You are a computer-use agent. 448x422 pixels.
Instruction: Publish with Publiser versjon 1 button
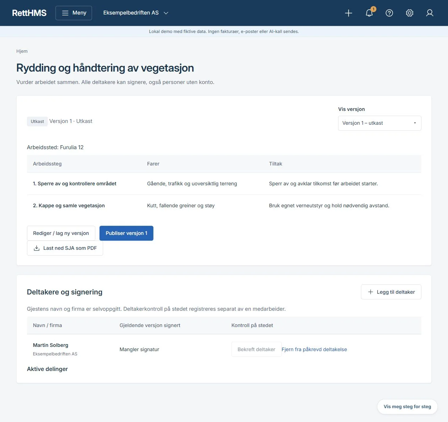pyautogui.click(x=127, y=233)
